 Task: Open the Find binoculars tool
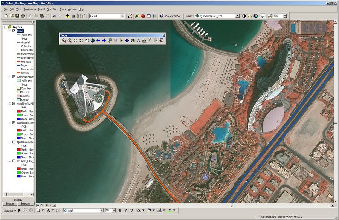(x=133, y=40)
